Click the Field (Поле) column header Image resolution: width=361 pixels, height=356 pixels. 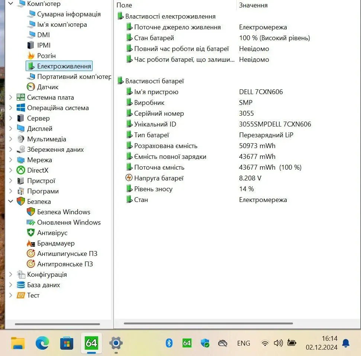[124, 5]
